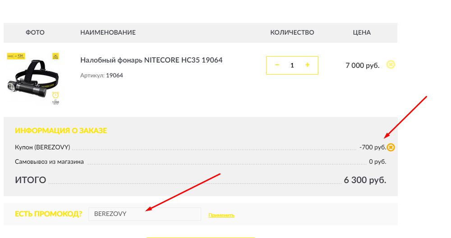Image resolution: width=451 pixels, height=238 pixels.
Task: Click the promo code input field
Action: point(145,214)
